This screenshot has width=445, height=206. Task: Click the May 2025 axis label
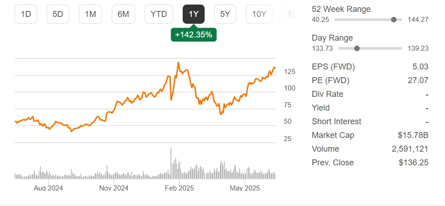coord(245,188)
